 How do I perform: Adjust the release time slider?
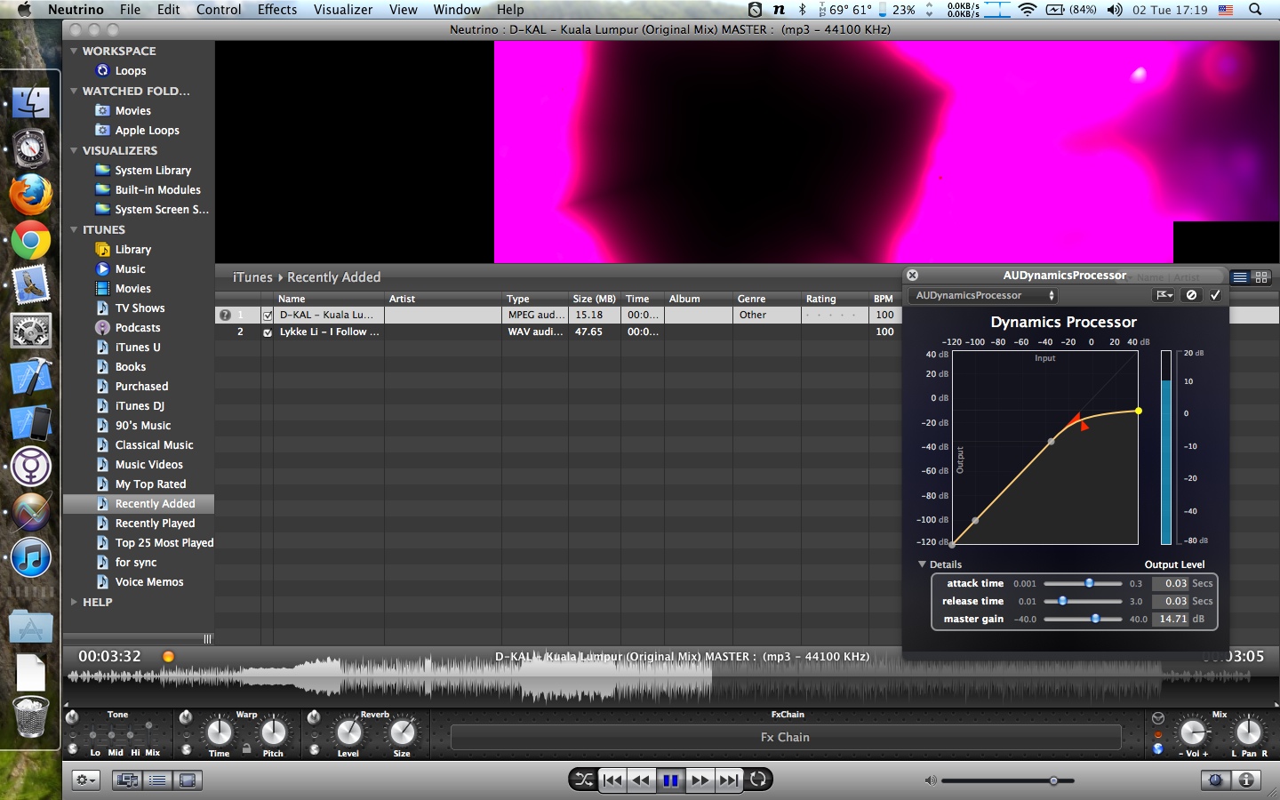pyautogui.click(x=1083, y=601)
